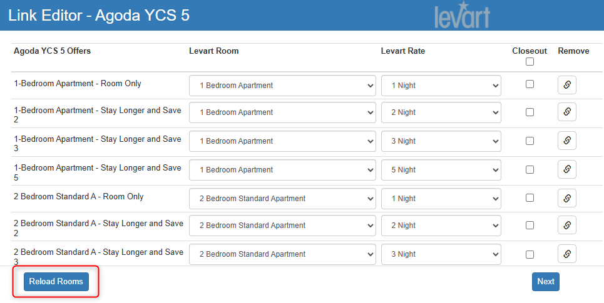
Task: Check Closeout for 2 Bedroom Stay Longer Save 2
Action: point(530,224)
